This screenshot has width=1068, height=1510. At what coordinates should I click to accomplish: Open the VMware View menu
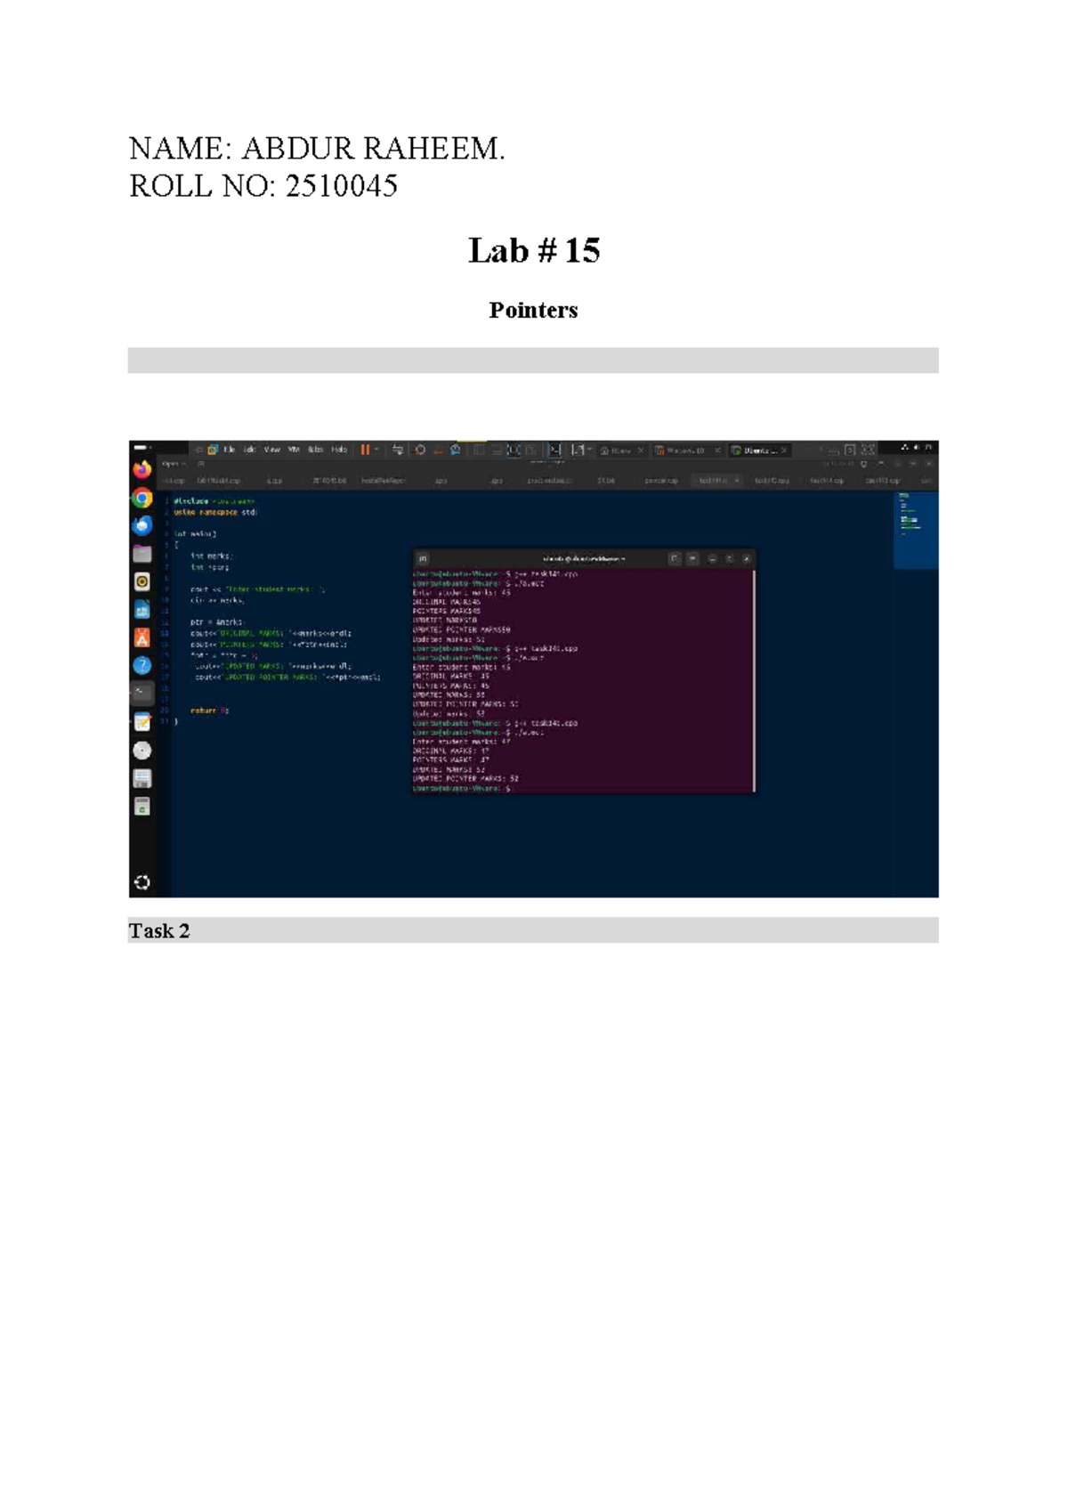coord(272,451)
